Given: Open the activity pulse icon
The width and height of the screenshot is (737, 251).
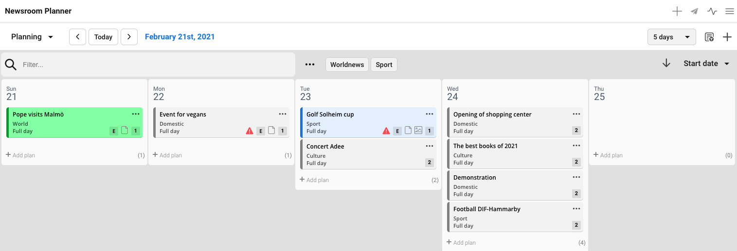Looking at the screenshot, I should pyautogui.click(x=712, y=11).
